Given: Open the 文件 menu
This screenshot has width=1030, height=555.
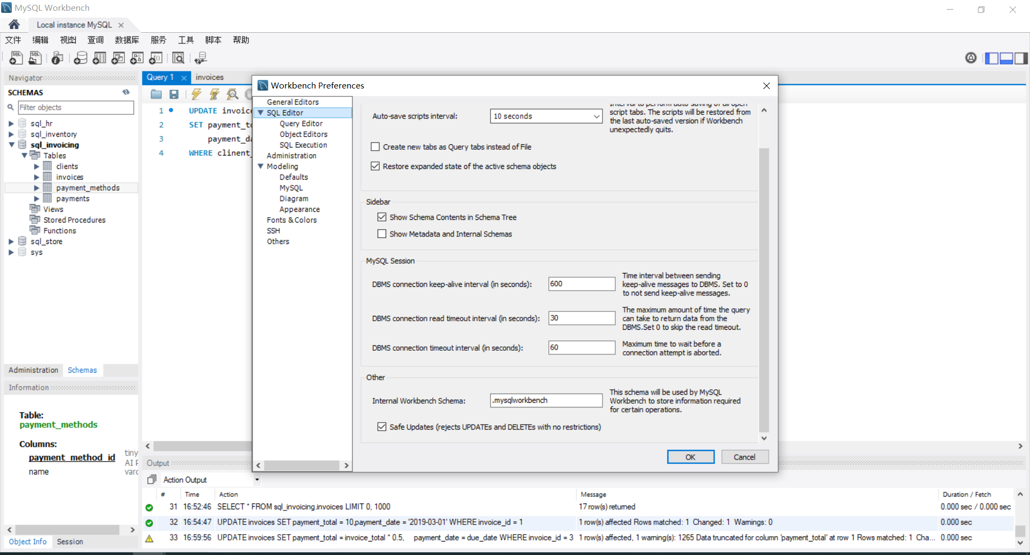Looking at the screenshot, I should 13,40.
